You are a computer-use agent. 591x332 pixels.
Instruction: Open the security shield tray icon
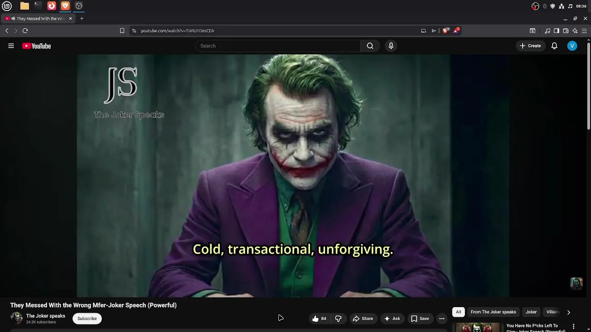pyautogui.click(x=553, y=6)
